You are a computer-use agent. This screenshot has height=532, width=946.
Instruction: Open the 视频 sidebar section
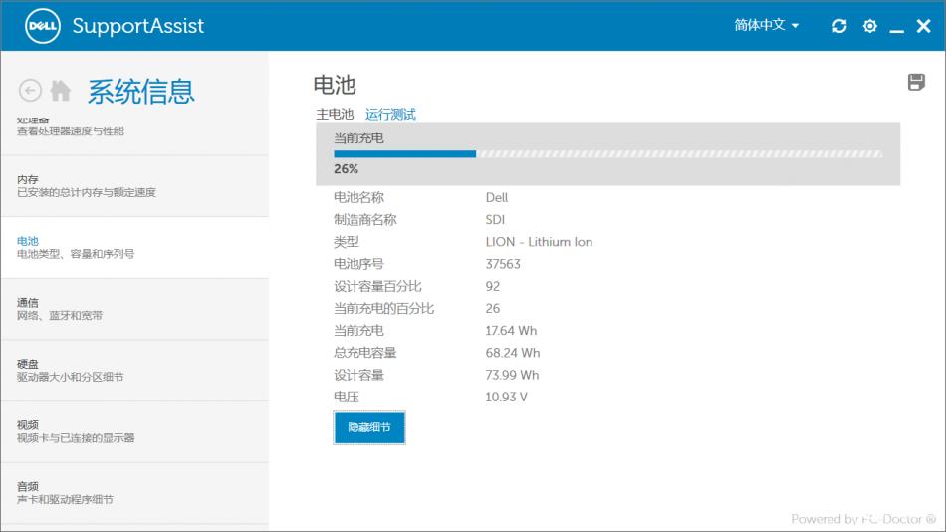[135, 432]
